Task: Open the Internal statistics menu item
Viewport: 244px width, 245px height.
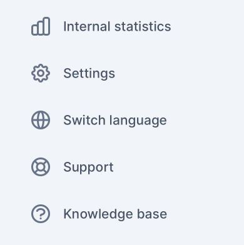Action: [101, 26]
